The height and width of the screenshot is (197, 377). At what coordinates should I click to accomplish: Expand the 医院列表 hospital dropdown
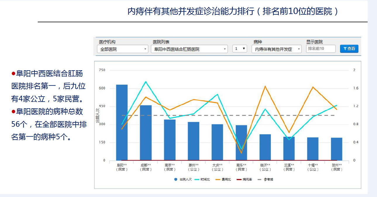tap(189, 49)
